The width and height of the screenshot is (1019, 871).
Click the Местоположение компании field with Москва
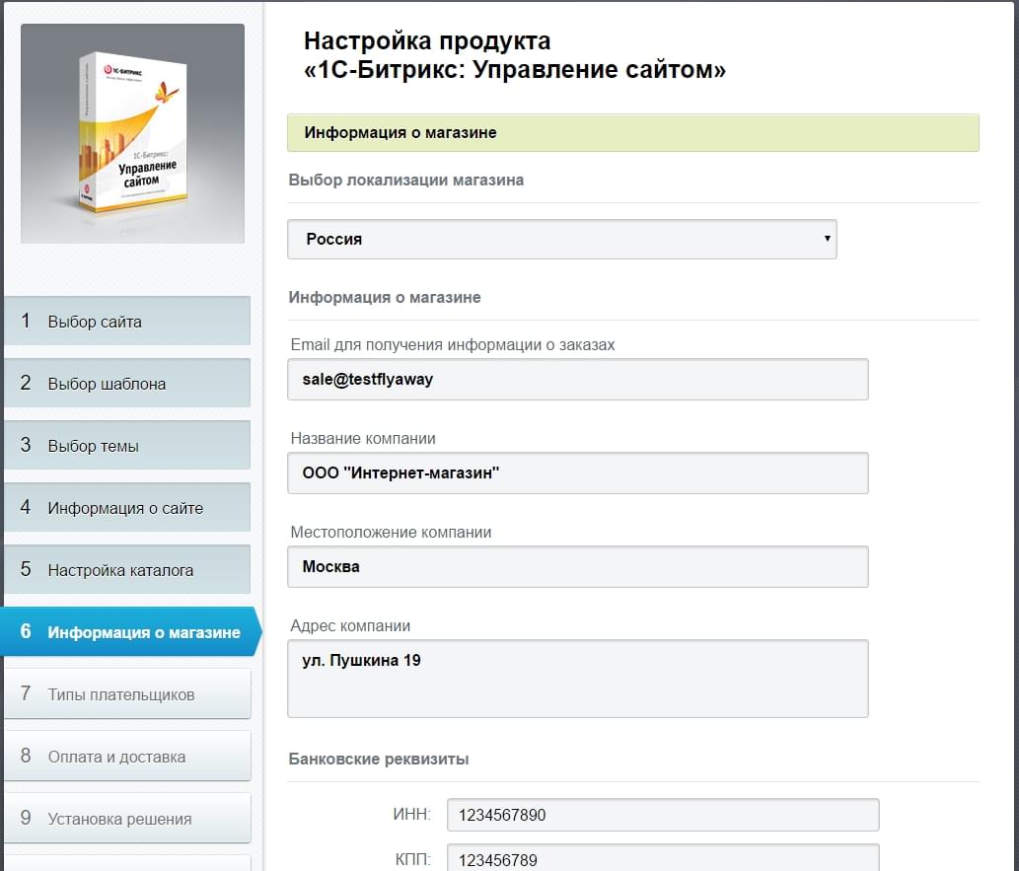pos(578,567)
